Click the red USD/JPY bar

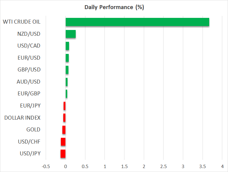click(63, 154)
